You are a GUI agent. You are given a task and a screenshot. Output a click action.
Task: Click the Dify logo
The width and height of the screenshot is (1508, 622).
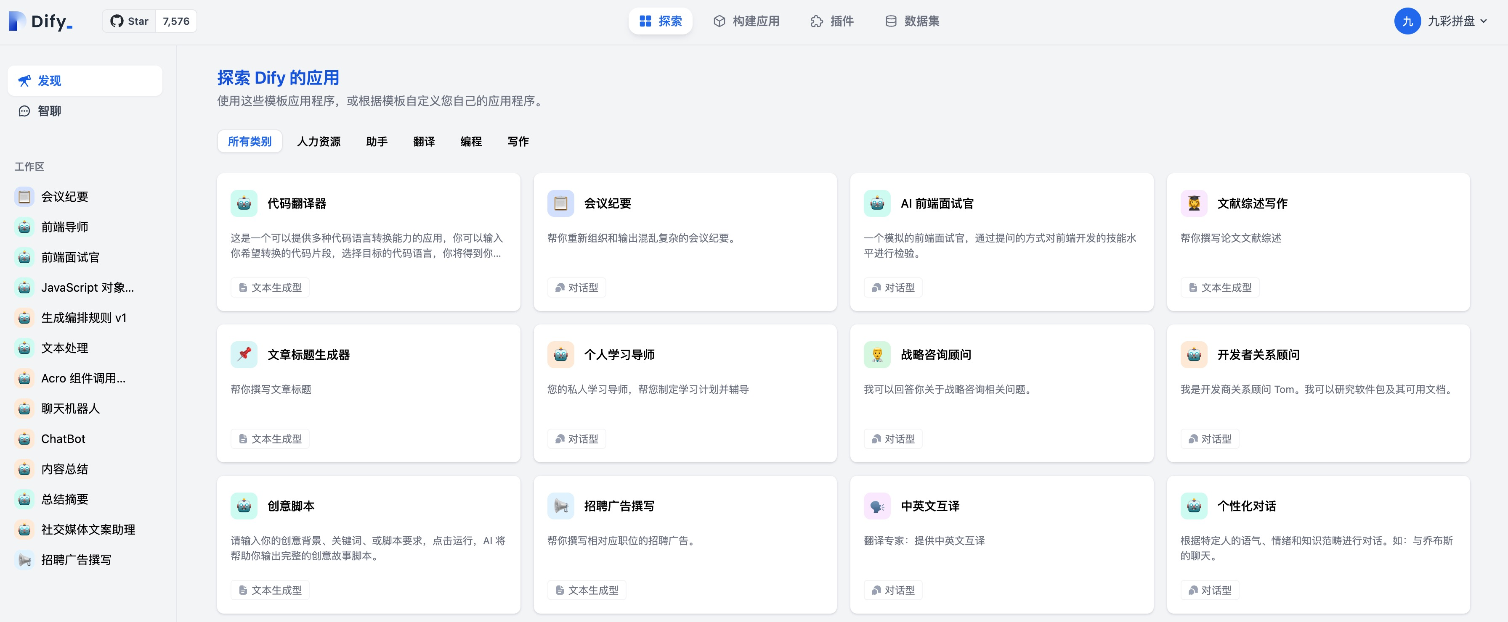41,21
